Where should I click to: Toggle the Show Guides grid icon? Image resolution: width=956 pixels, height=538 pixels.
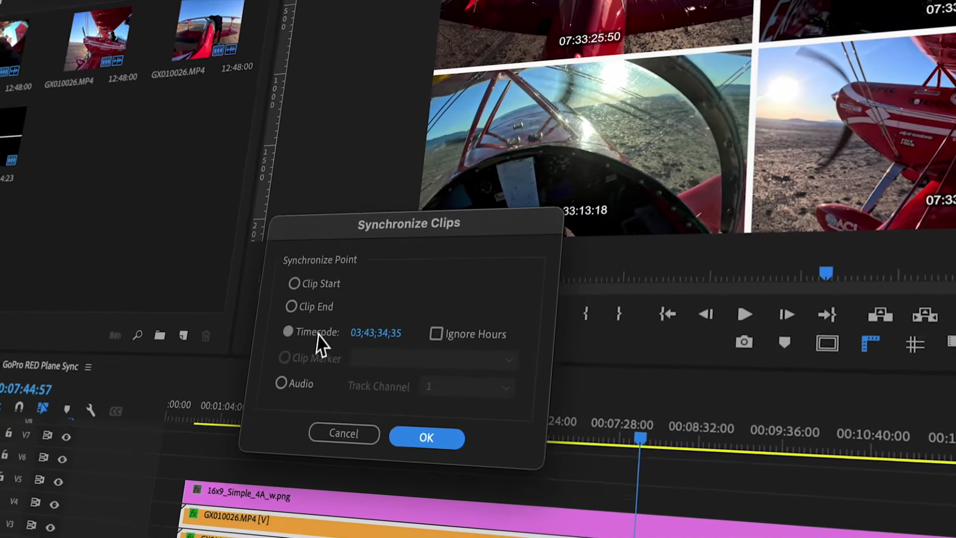pos(915,344)
